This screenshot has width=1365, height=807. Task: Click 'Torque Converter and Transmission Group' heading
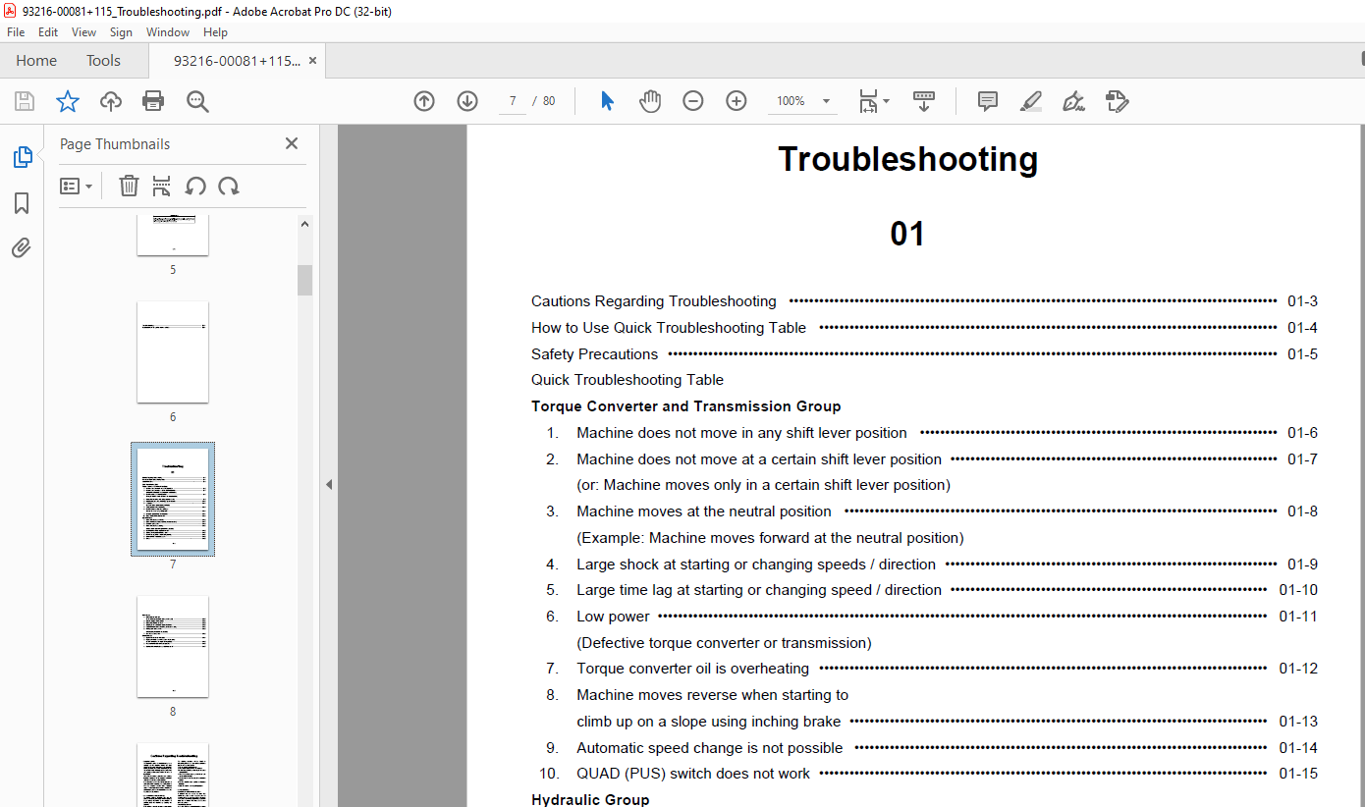coord(686,406)
